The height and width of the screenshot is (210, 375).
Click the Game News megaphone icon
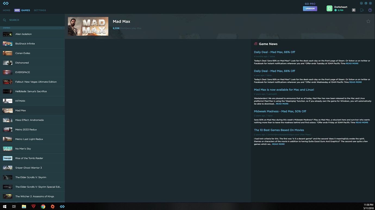pyautogui.click(x=255, y=44)
